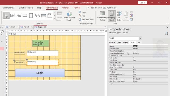170x96 pixels.
Task: Click the Tell me what you want to do box
Action: point(104,8)
